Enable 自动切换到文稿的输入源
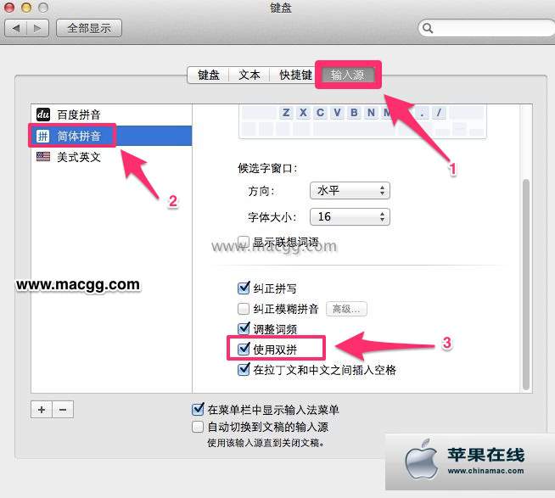The width and height of the screenshot is (555, 498). click(x=198, y=427)
